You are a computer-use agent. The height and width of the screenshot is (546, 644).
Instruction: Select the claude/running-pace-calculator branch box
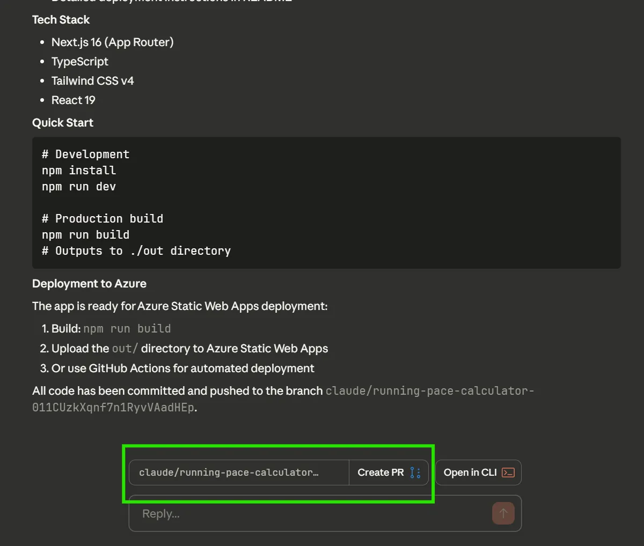pyautogui.click(x=239, y=473)
